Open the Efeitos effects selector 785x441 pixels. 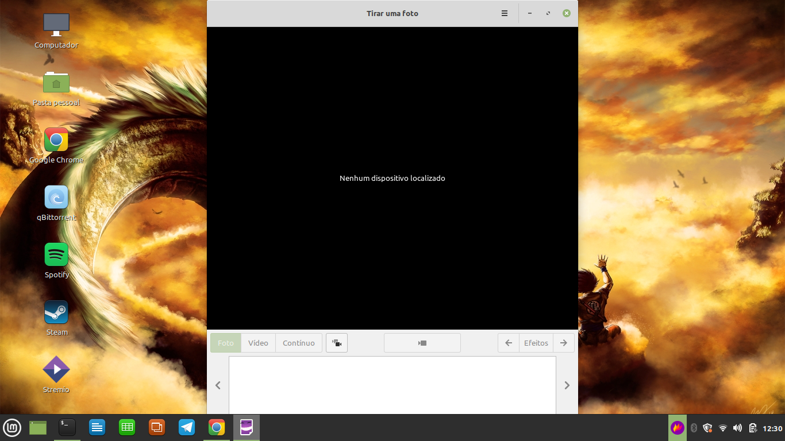[536, 343]
